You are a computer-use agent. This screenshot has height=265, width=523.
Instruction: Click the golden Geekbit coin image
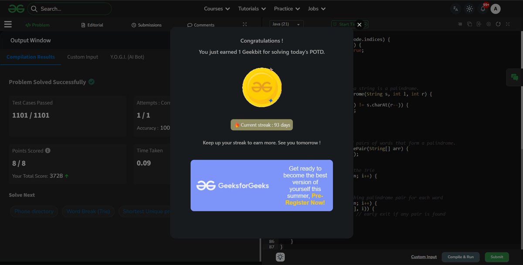coord(262,87)
